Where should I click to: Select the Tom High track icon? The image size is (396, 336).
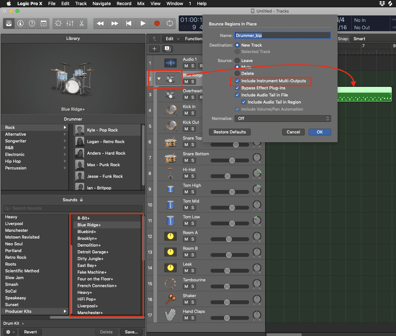pyautogui.click(x=171, y=189)
